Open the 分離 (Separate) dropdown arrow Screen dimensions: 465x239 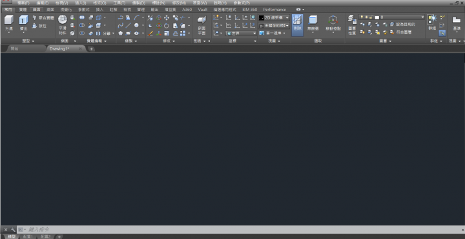click(113, 33)
